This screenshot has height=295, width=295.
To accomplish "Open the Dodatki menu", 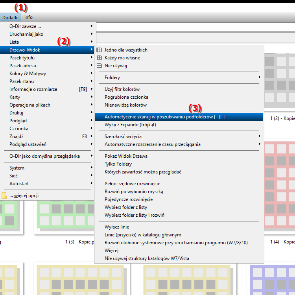I will click(x=10, y=17).
